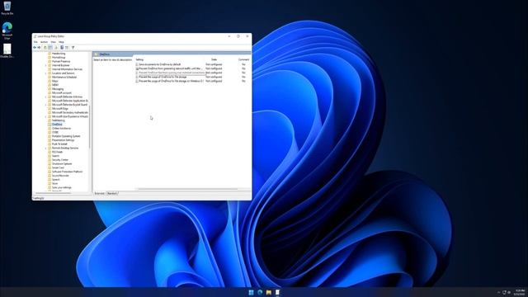Click the taskbar clock
528x297 pixels.
tap(520, 292)
